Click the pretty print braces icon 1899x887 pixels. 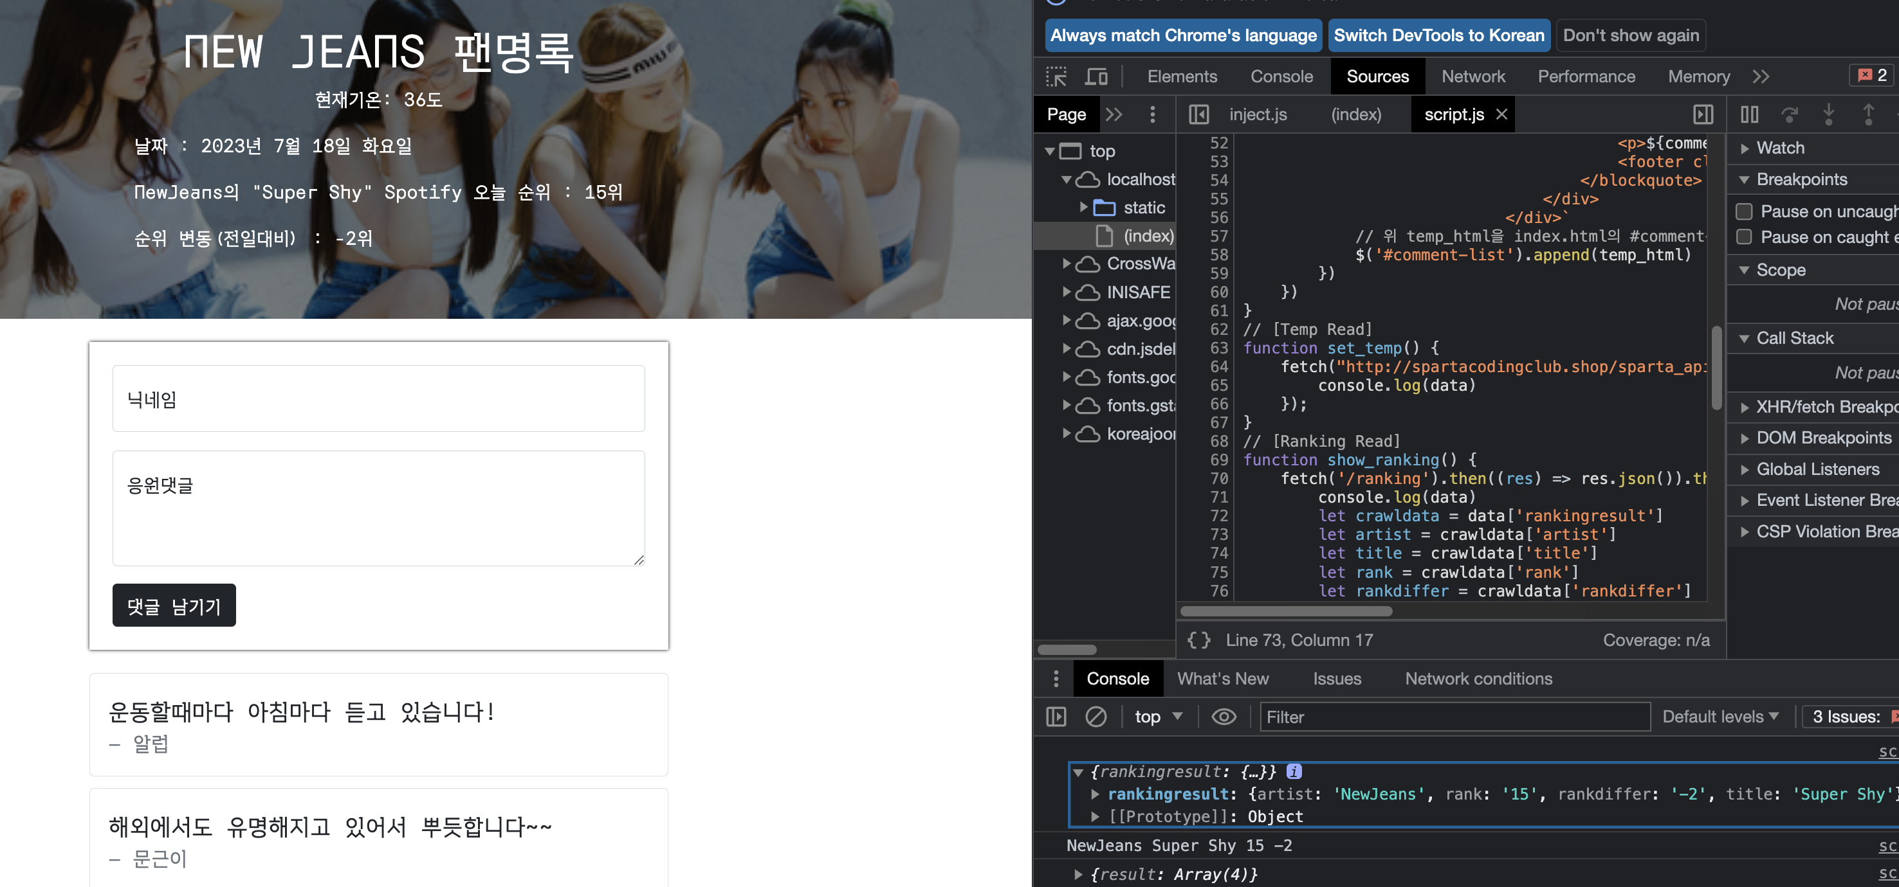(x=1198, y=640)
